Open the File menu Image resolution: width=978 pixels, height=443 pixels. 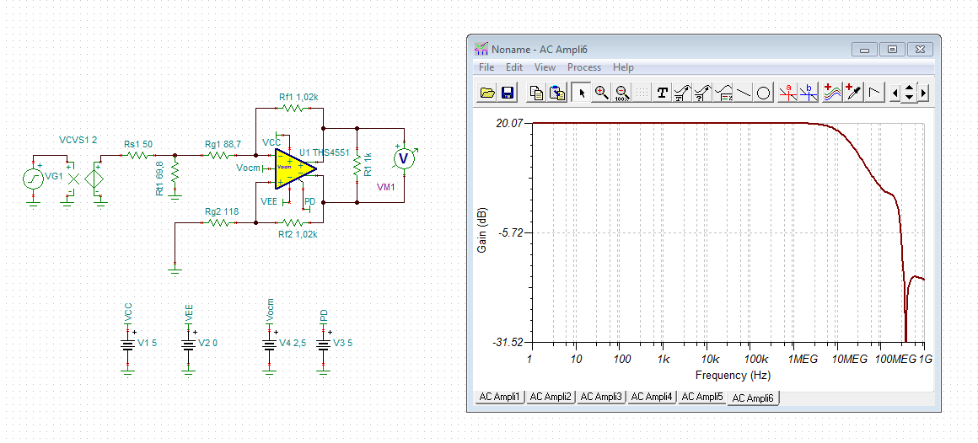[x=486, y=67]
